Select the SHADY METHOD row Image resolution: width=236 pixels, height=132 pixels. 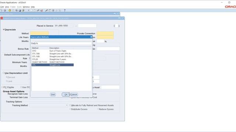click(x=52, y=62)
